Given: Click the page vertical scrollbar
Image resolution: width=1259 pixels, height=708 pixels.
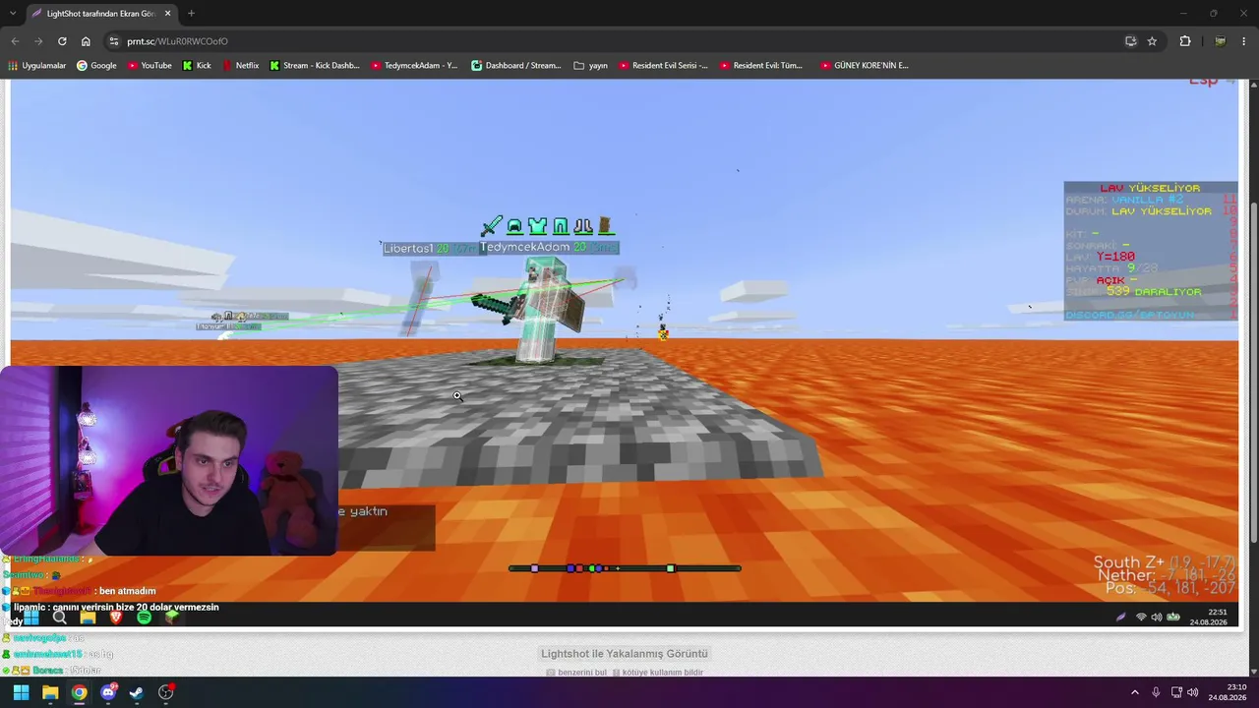Looking at the screenshot, I should [x=1253, y=372].
